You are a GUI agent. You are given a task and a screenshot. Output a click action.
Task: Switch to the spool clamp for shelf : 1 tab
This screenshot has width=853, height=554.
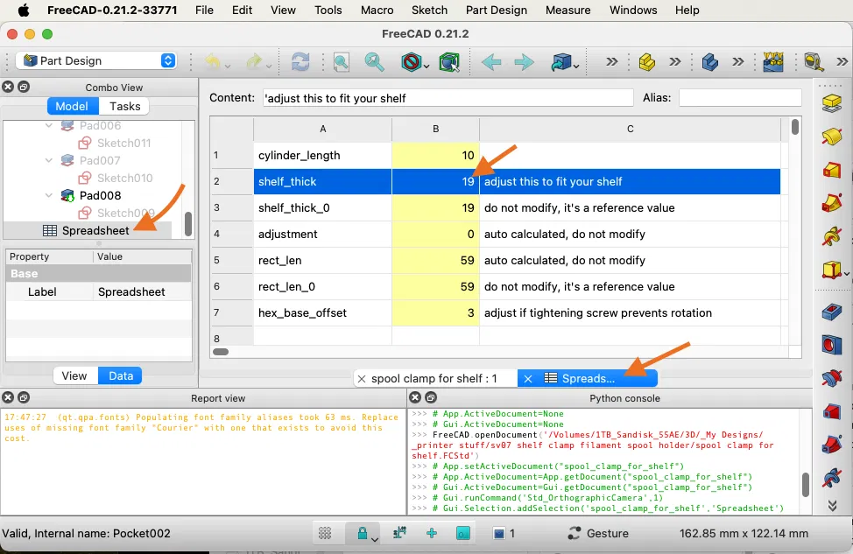pos(434,378)
